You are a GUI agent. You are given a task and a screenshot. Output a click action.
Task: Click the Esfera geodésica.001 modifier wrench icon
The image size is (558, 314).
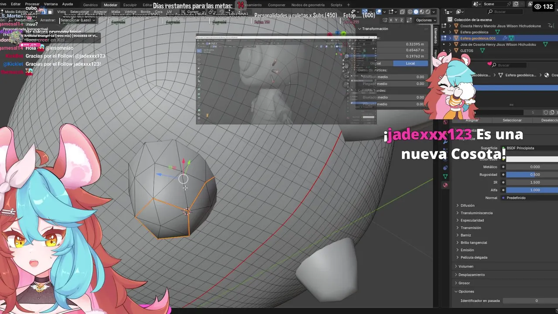pos(505,38)
